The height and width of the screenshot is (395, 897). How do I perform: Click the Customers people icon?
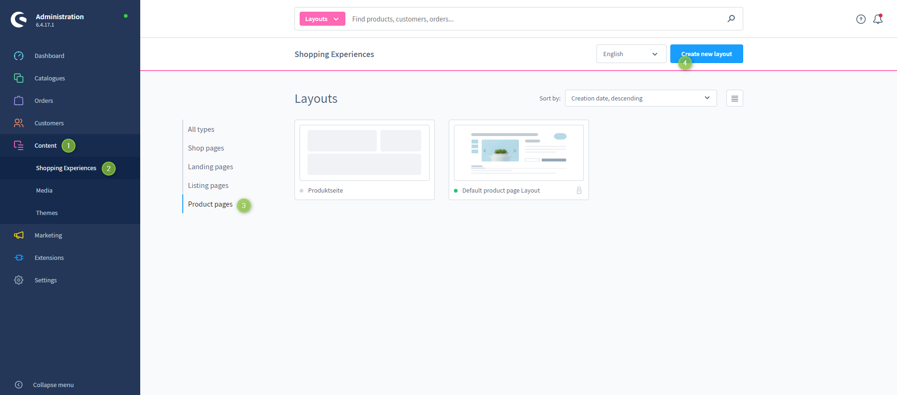coord(19,123)
